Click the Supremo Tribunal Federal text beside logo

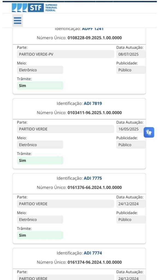51,8
